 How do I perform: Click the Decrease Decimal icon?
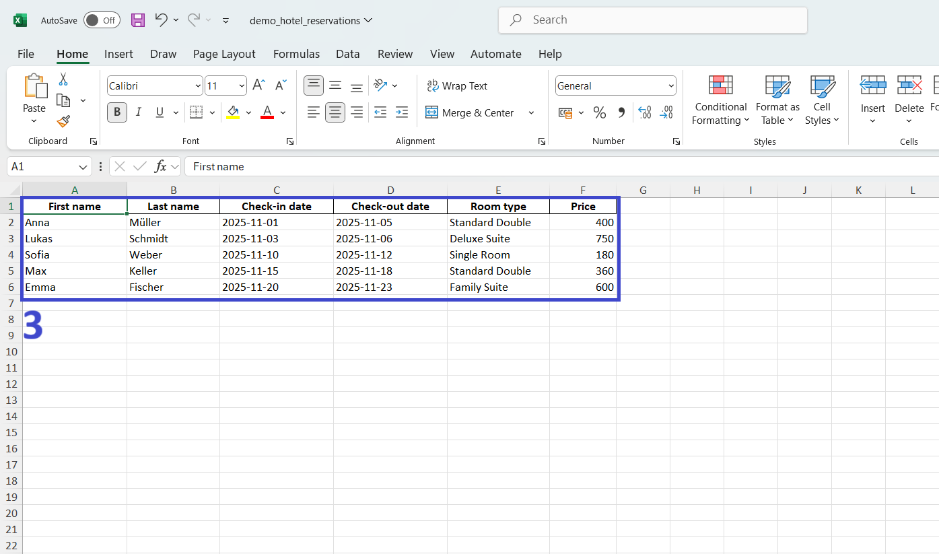click(x=666, y=112)
